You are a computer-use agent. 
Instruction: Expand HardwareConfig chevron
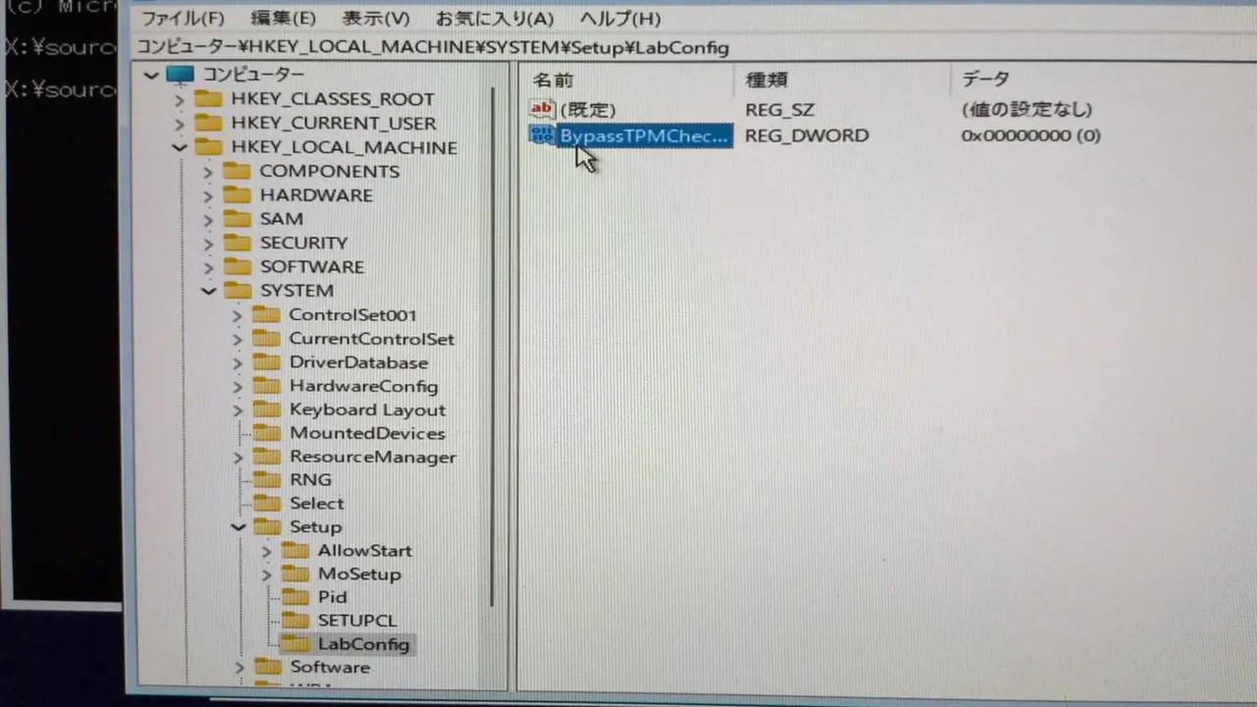(237, 387)
